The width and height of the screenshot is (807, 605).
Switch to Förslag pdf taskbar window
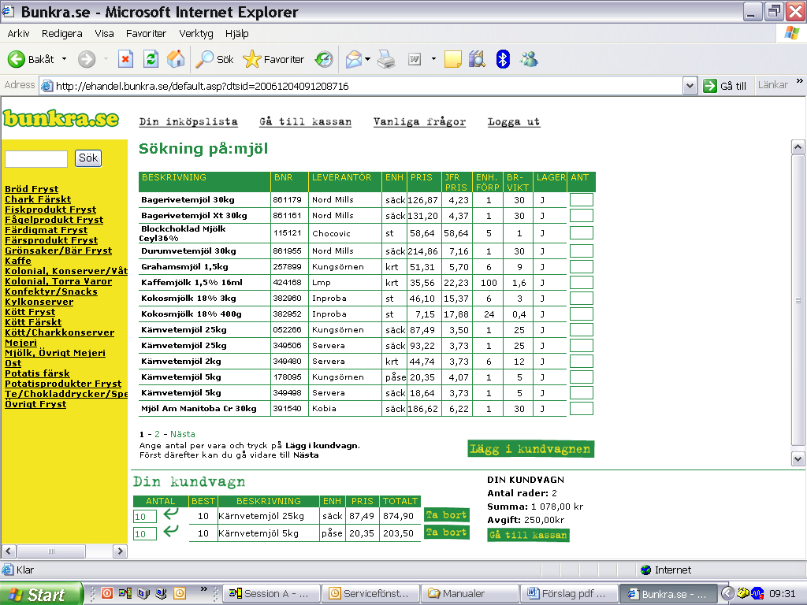tap(569, 594)
